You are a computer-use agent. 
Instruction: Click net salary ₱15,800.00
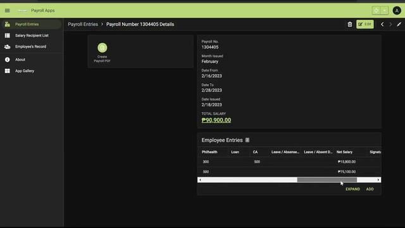(x=347, y=162)
